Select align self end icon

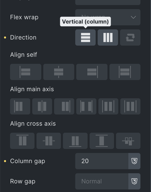92,72
